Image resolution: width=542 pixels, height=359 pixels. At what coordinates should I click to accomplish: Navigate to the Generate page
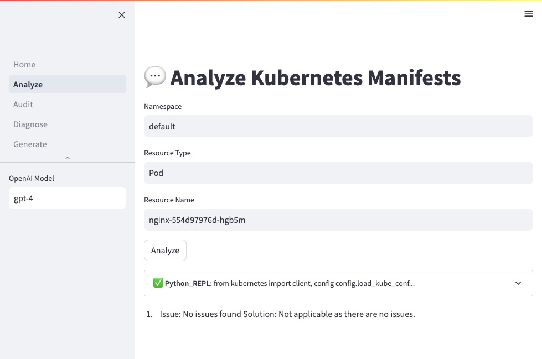[30, 144]
